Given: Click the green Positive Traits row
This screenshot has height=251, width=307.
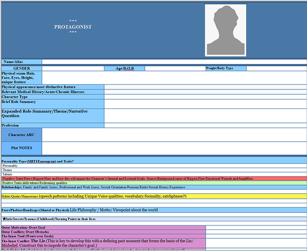Looking at the screenshot, I should (x=153, y=183).
